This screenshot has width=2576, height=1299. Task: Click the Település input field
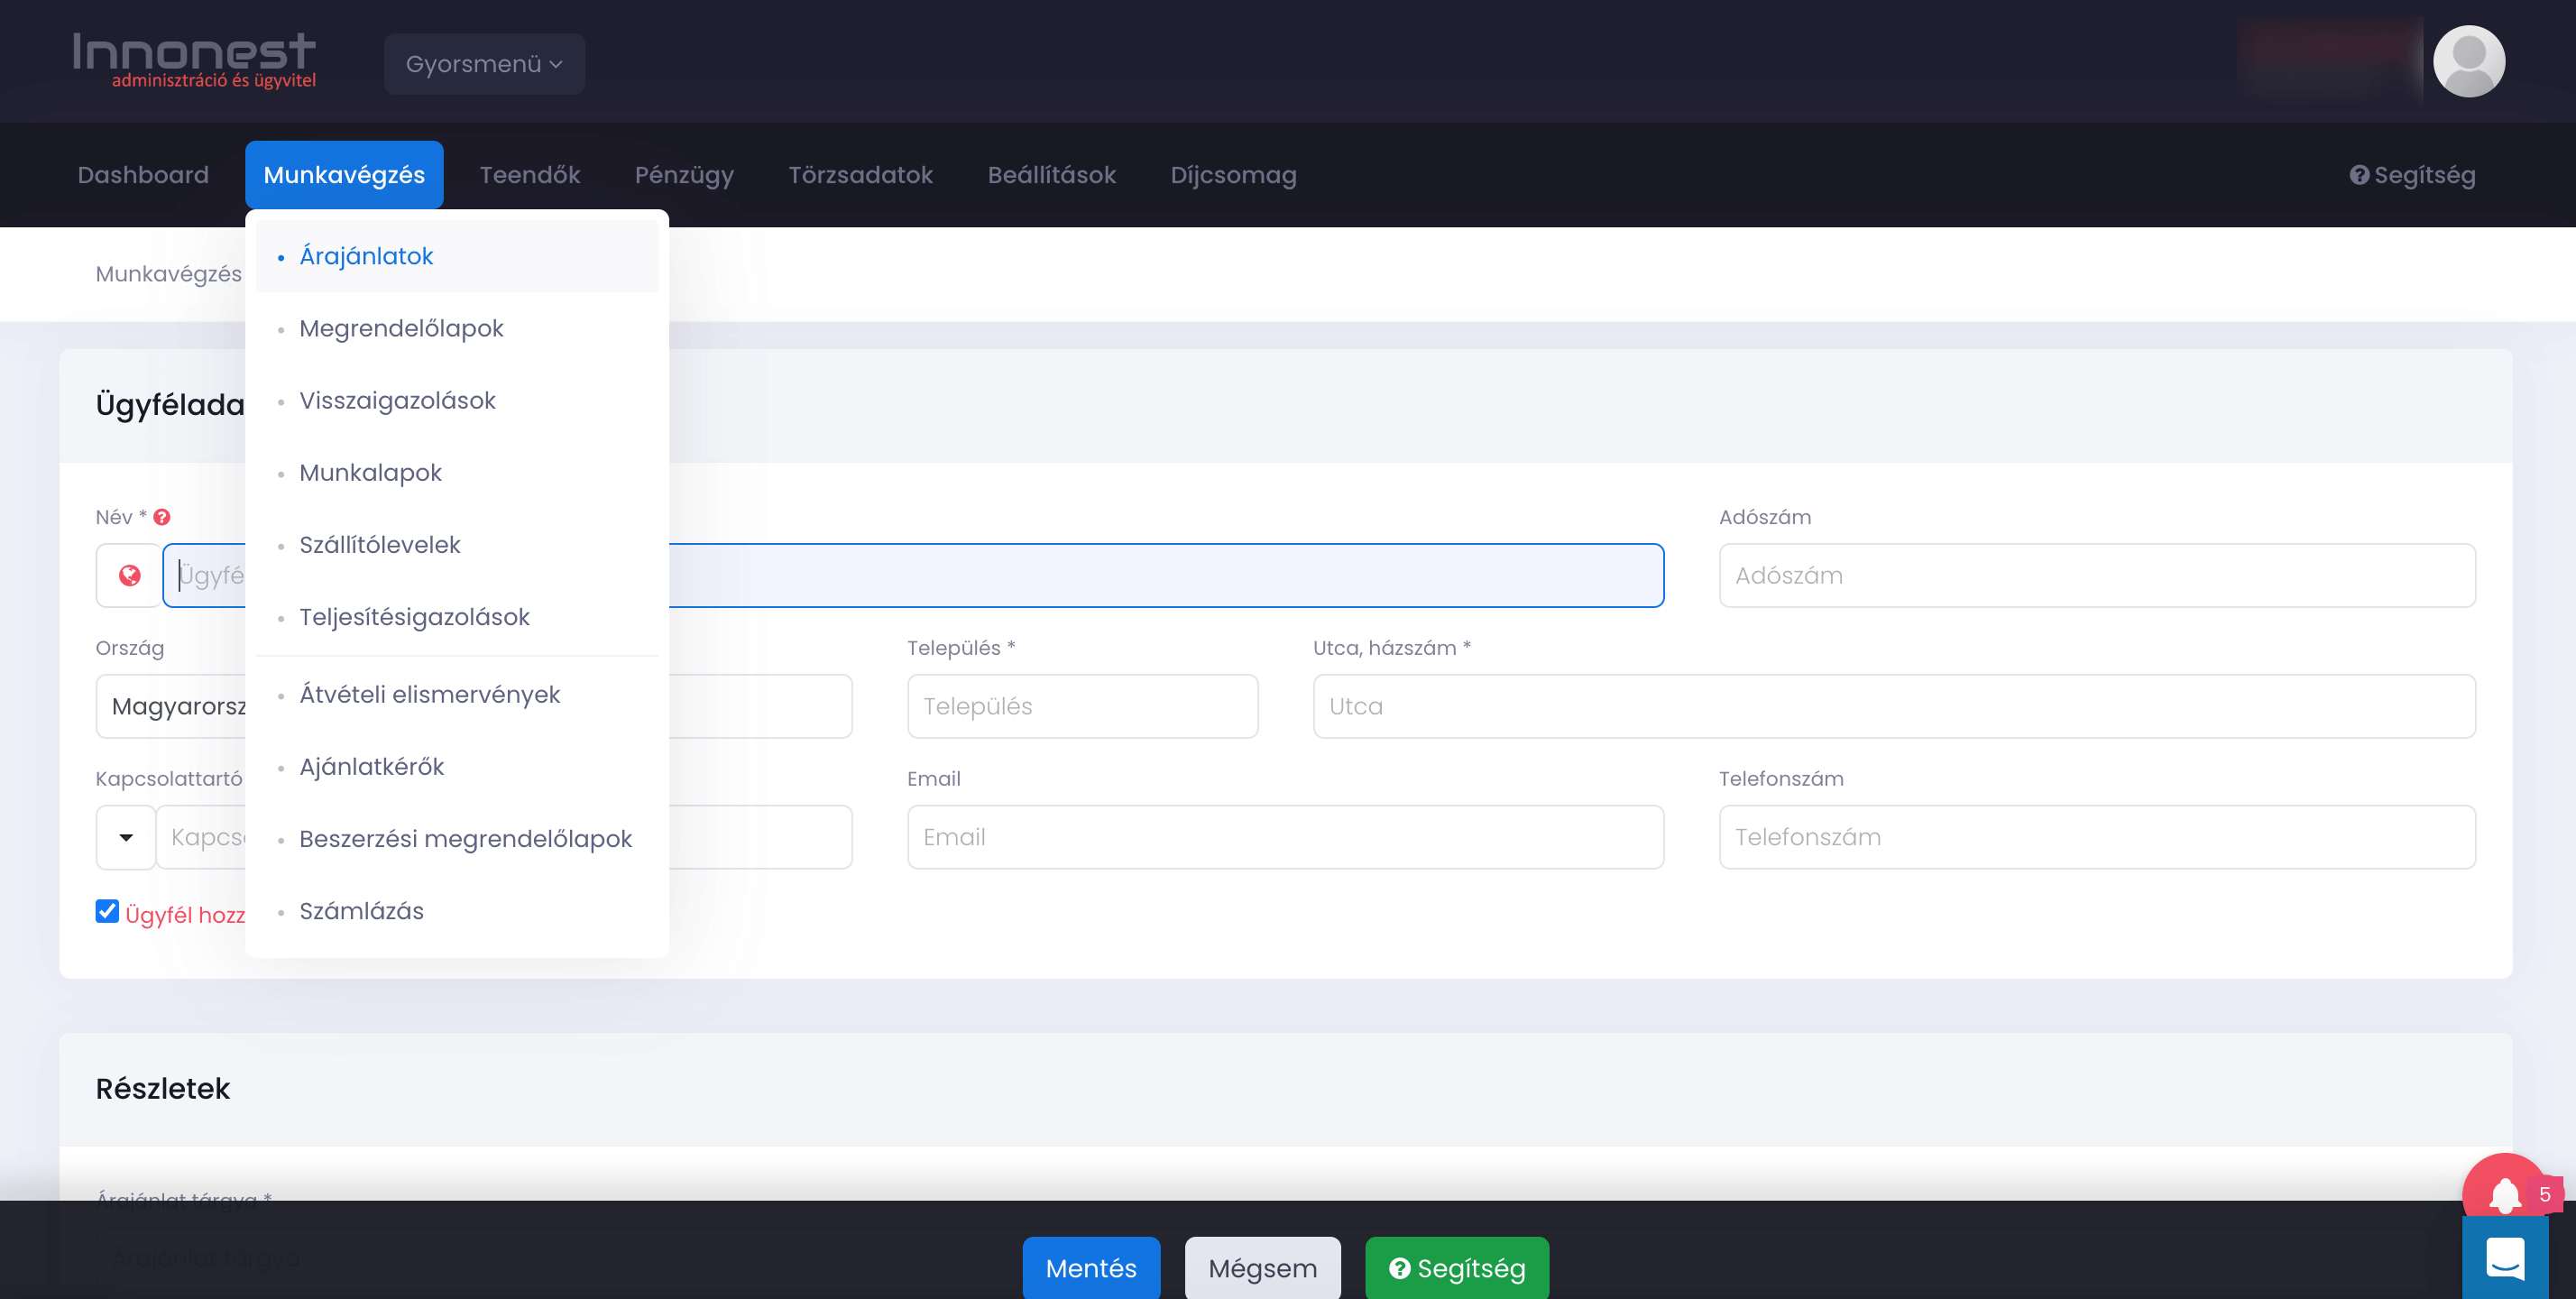pyautogui.click(x=1082, y=706)
